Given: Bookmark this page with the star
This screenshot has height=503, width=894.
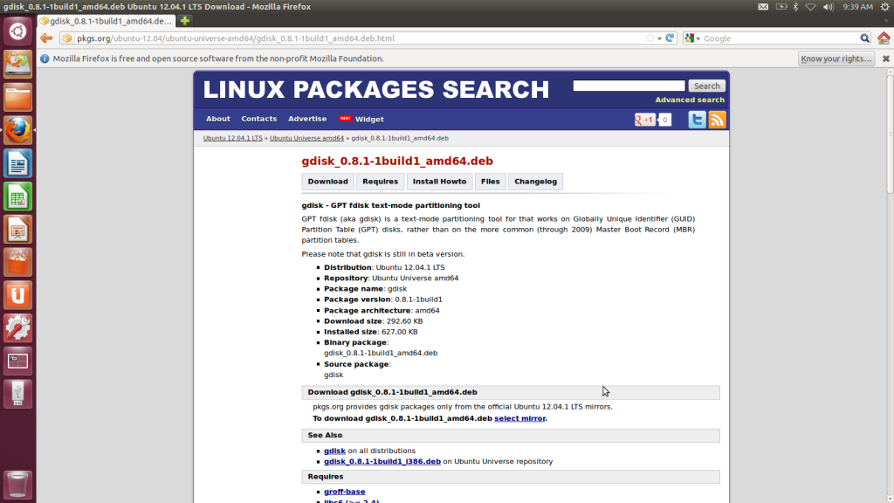Looking at the screenshot, I should pos(650,38).
